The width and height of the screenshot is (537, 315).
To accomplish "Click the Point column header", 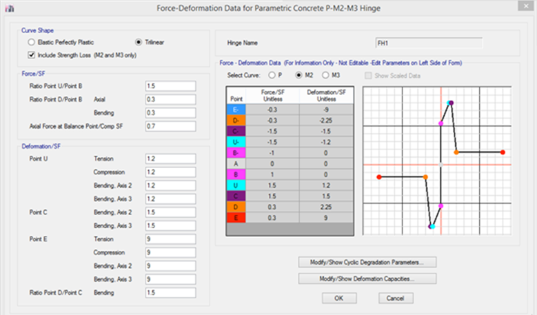I will [x=236, y=96].
